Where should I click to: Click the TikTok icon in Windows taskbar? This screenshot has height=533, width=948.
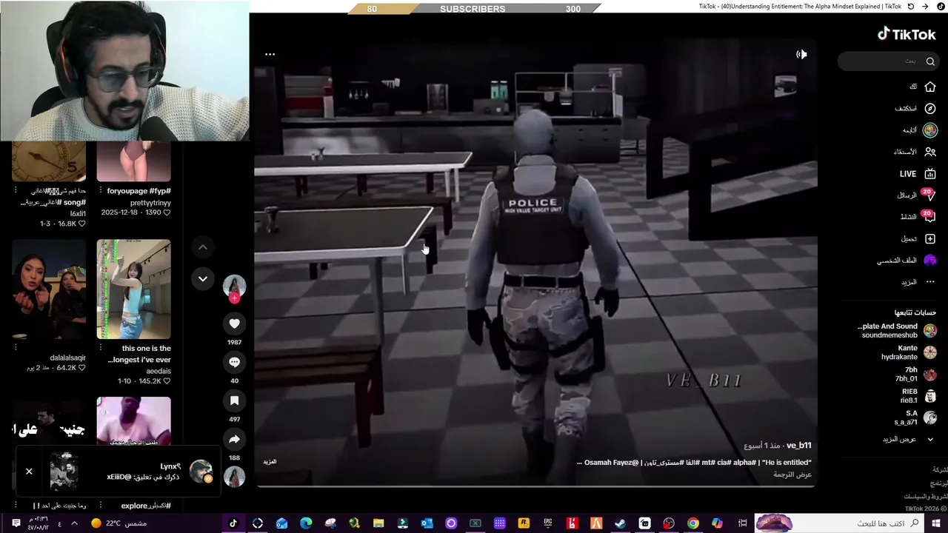point(233,523)
